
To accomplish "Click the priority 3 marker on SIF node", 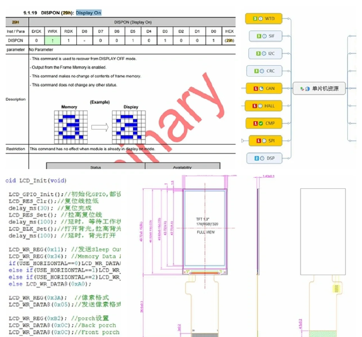I will click(x=259, y=36).
